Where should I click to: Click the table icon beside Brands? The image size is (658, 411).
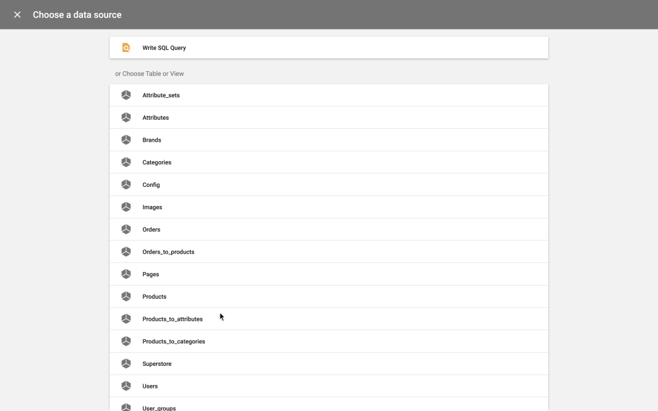pyautogui.click(x=126, y=139)
